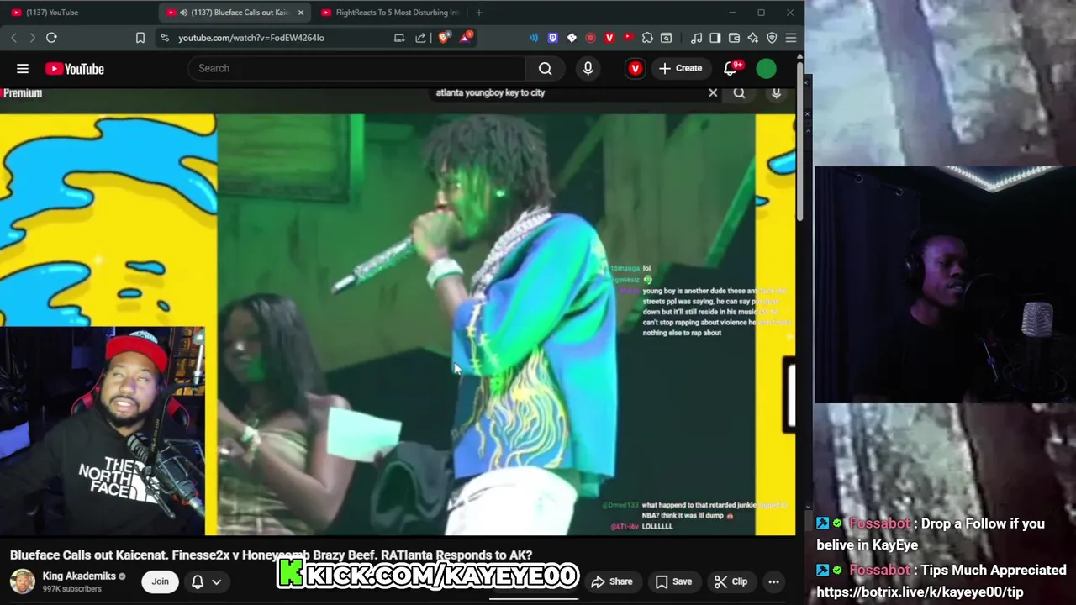This screenshot has height=605, width=1076.
Task: Open King Akademiks channel name
Action: point(79,576)
